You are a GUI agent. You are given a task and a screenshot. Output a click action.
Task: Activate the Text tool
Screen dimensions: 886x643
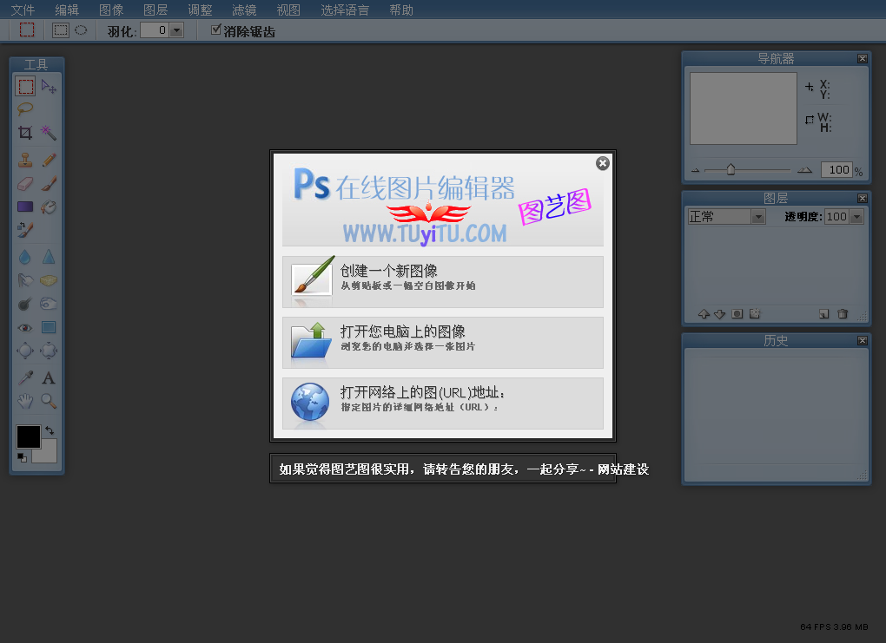point(49,378)
